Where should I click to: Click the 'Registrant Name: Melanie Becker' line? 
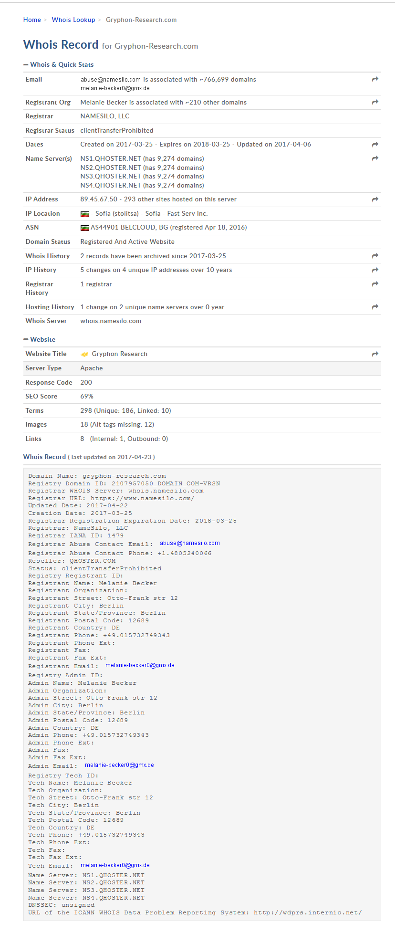click(x=93, y=583)
